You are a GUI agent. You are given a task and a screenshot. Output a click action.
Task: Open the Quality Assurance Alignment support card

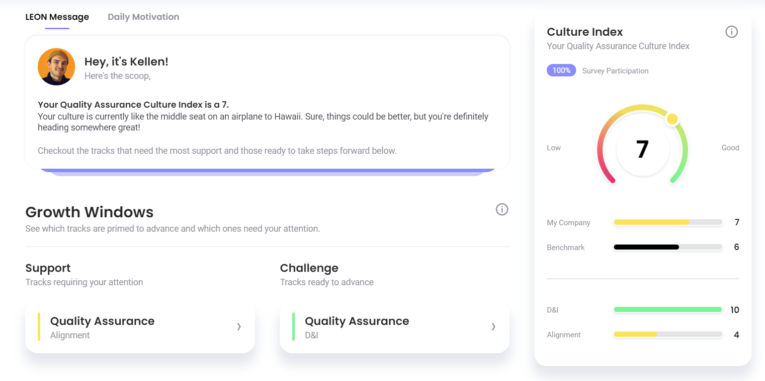pos(140,328)
